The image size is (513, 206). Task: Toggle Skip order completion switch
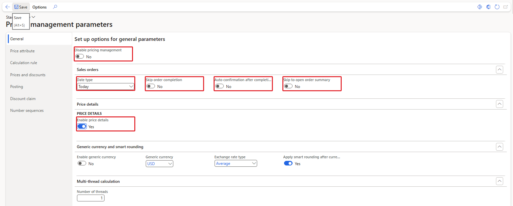pyautogui.click(x=151, y=86)
